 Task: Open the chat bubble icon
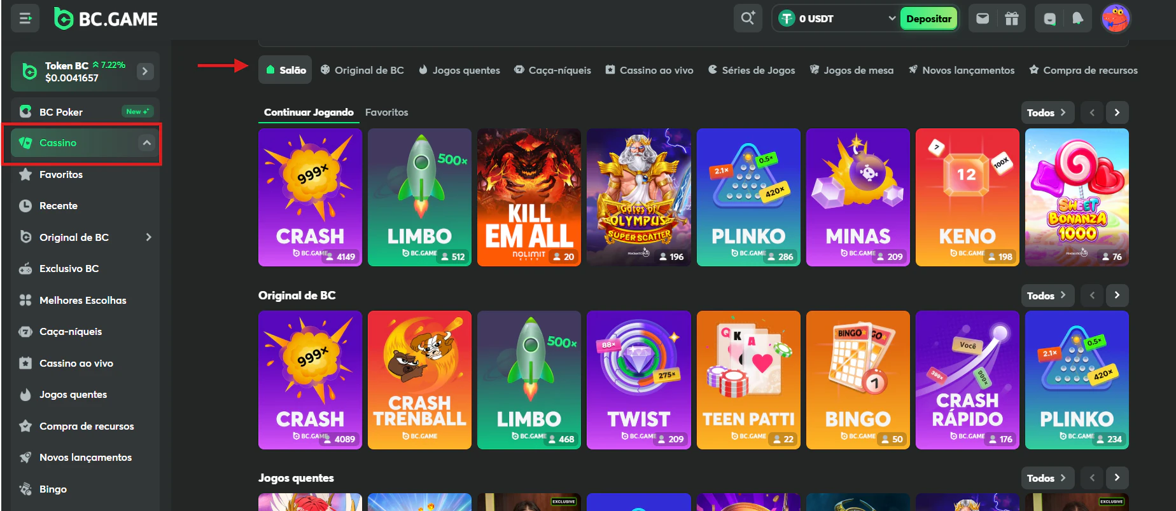click(1049, 18)
